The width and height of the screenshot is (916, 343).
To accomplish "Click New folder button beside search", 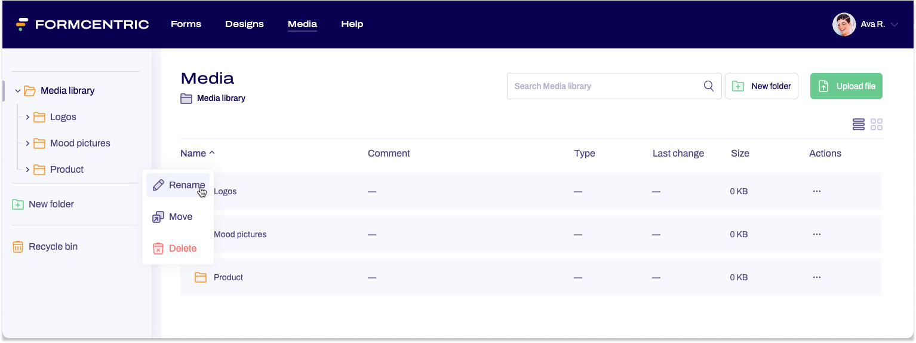I will pos(761,86).
